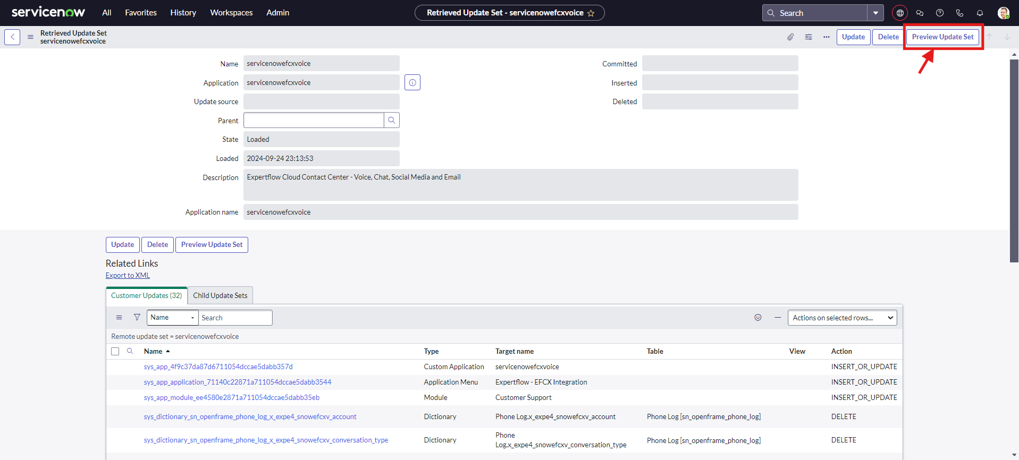This screenshot has height=460, width=1019.
Task: Expand the Actions on selected rows dropdown
Action: tap(842, 318)
